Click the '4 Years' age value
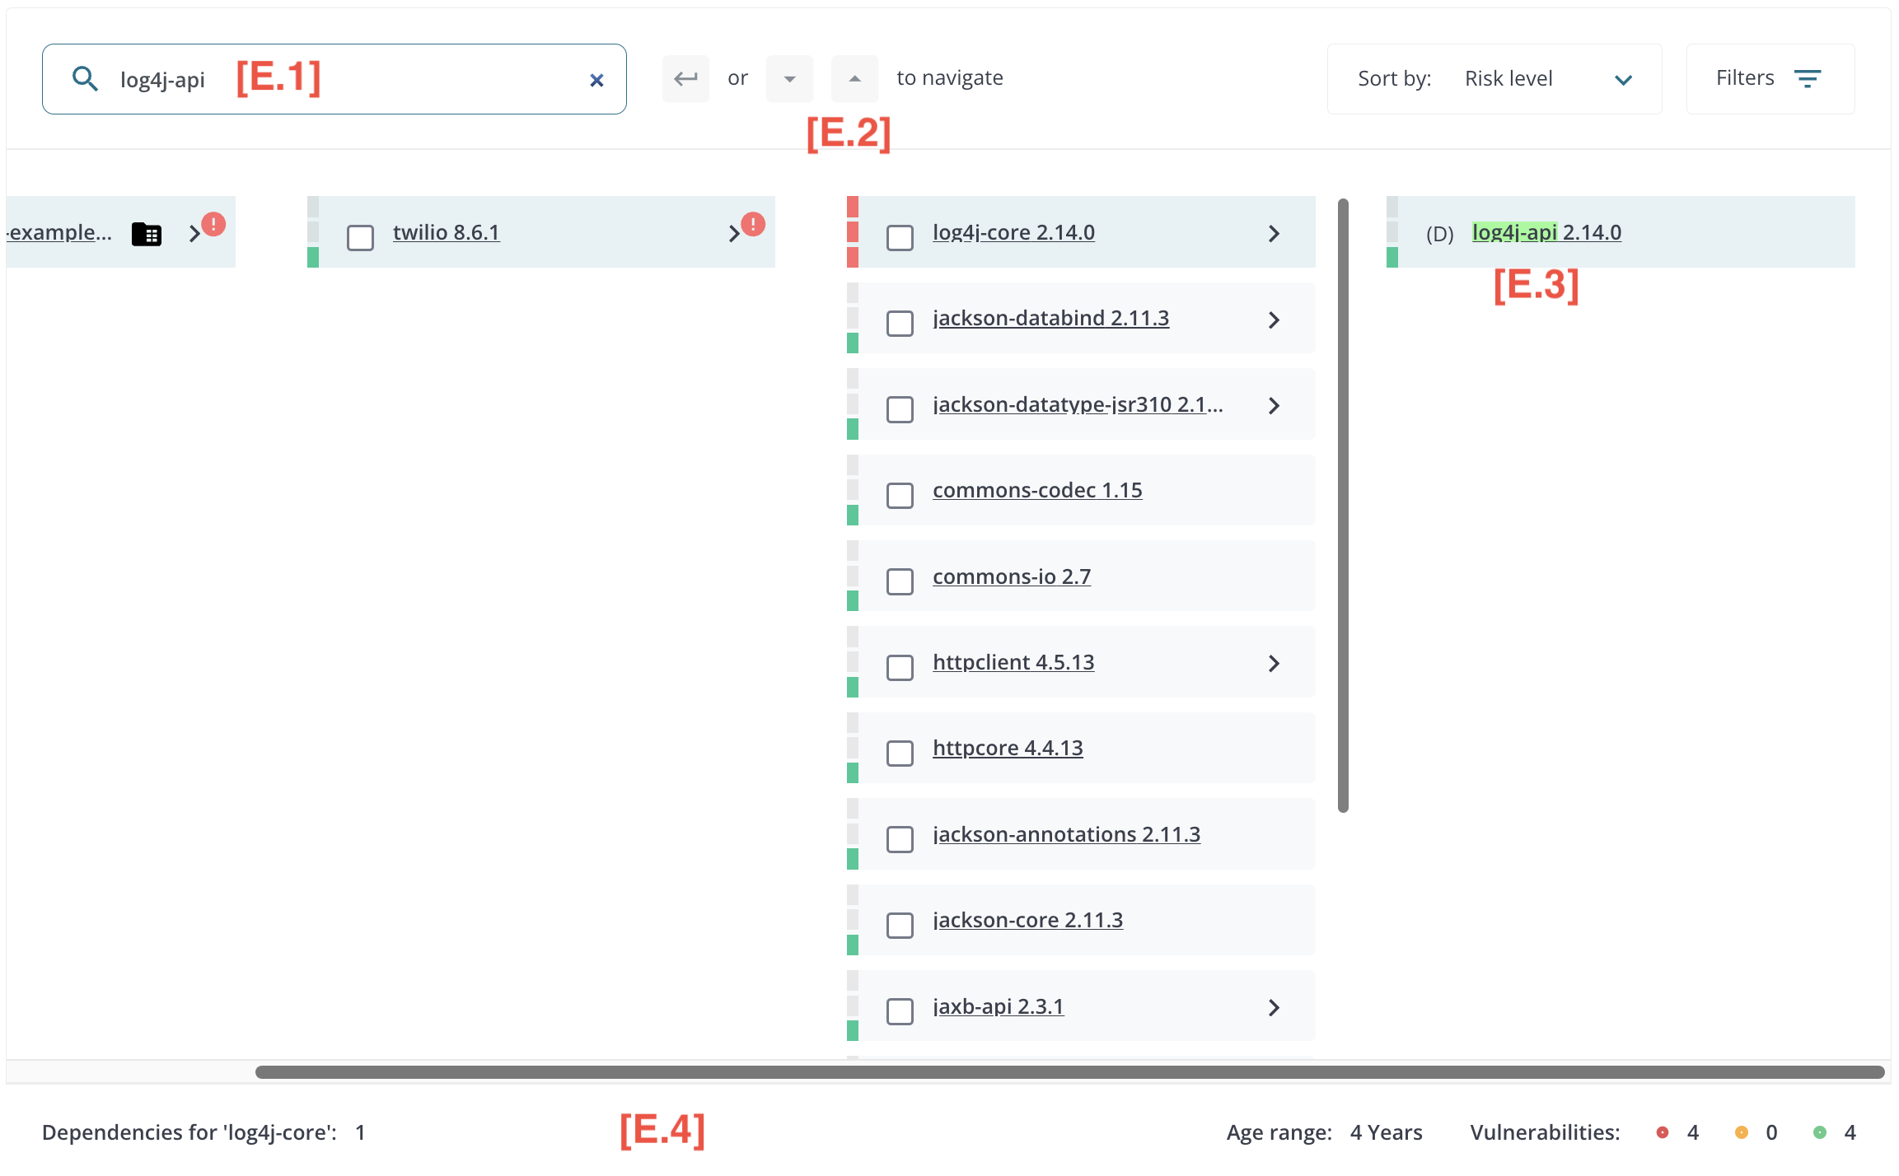The width and height of the screenshot is (1899, 1176). click(1387, 1133)
